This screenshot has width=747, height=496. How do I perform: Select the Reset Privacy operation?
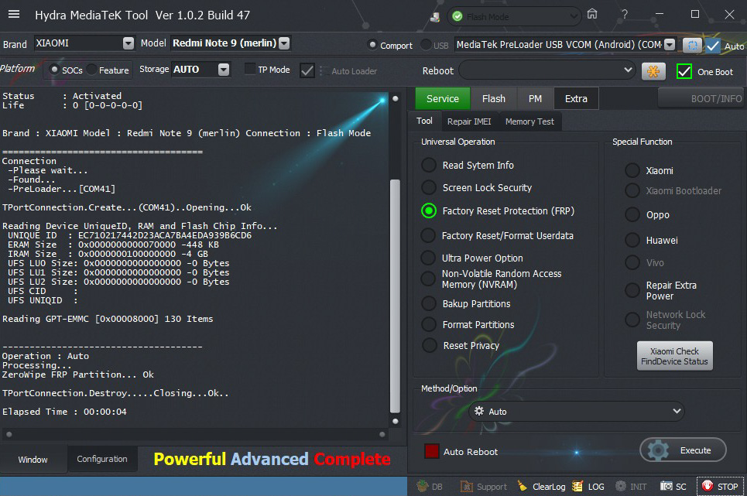[430, 346]
